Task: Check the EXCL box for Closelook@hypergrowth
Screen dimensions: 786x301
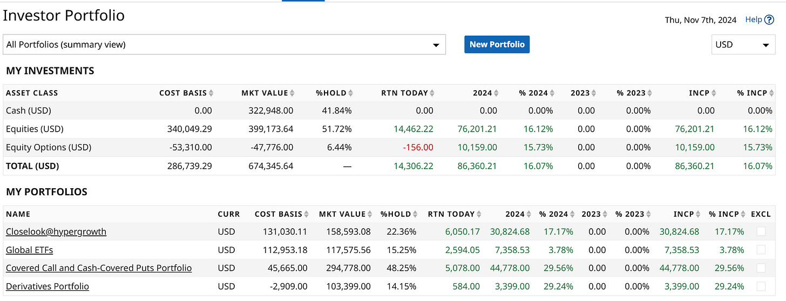Action: click(x=761, y=231)
